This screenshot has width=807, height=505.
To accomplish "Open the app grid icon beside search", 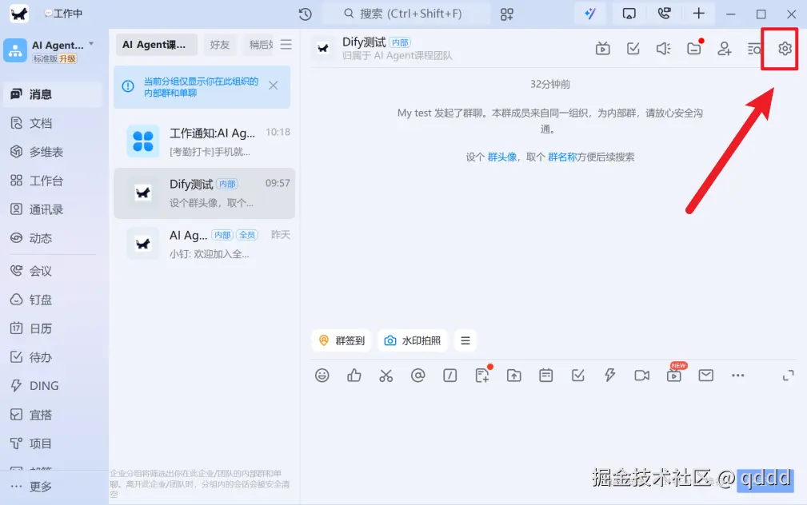I will tap(507, 14).
